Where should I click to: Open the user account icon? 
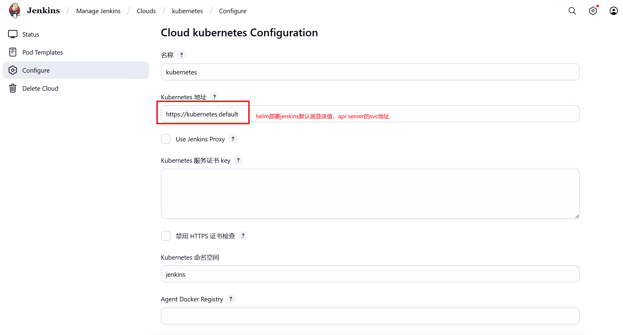click(613, 11)
